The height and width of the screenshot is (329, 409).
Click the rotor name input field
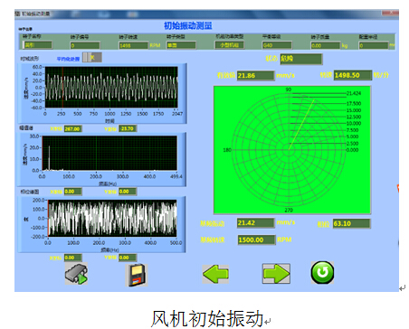(38, 45)
